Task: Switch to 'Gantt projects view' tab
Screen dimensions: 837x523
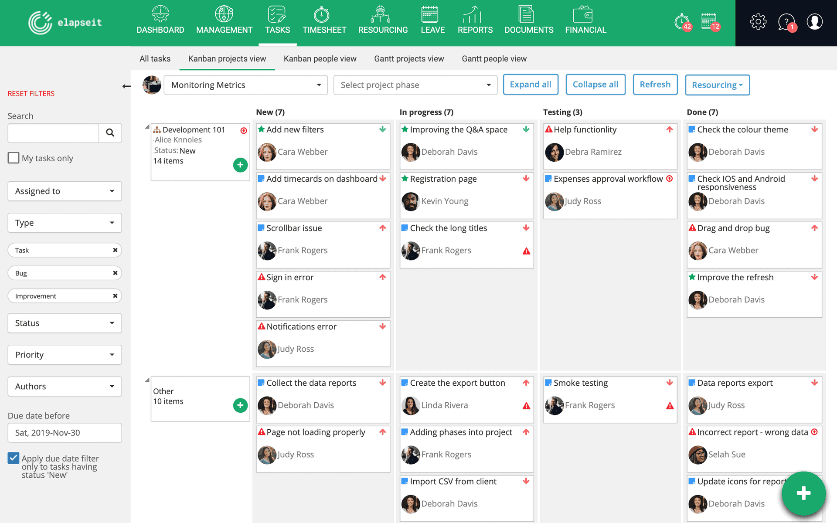Action: 409,58
